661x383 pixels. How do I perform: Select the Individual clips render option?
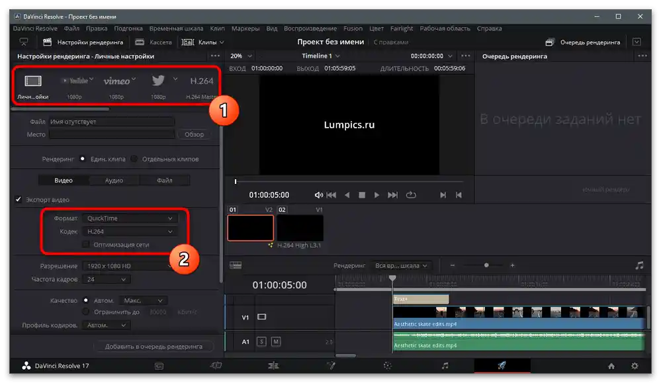(134, 159)
